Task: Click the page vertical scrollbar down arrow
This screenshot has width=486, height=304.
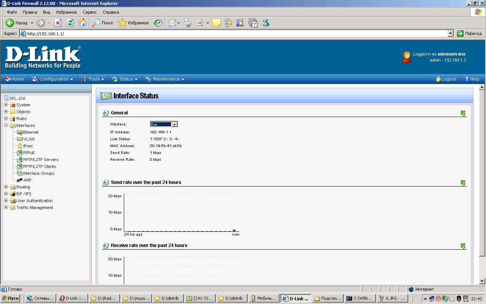Action: (482, 281)
